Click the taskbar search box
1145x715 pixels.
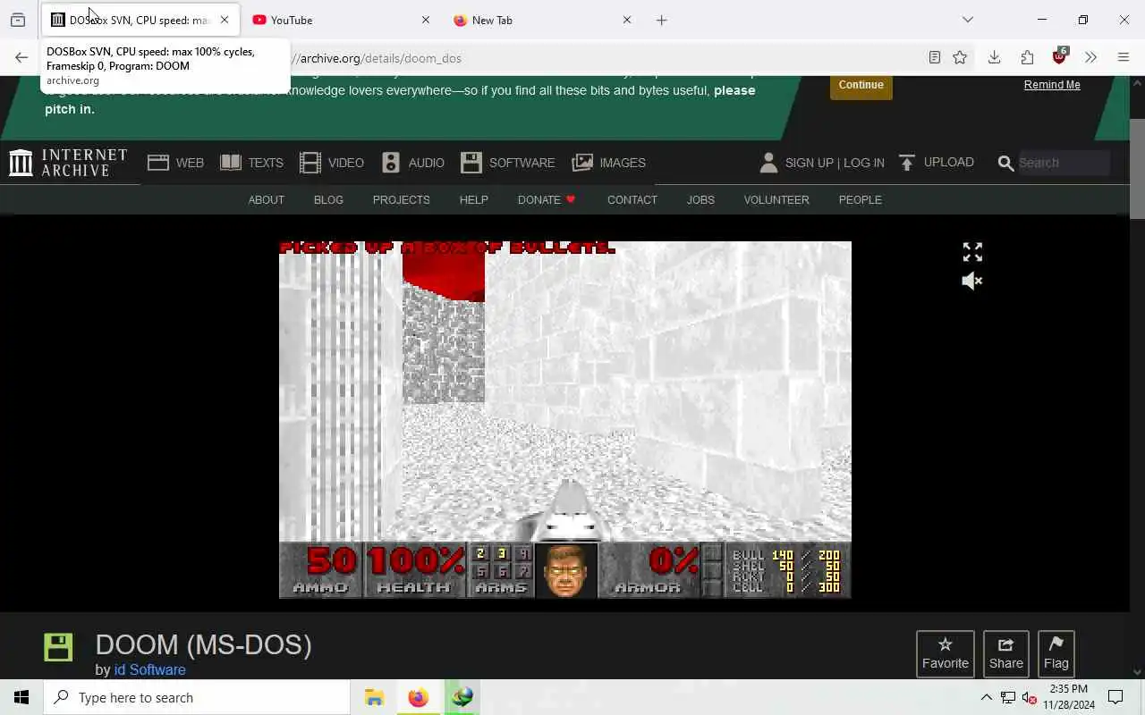point(197,697)
